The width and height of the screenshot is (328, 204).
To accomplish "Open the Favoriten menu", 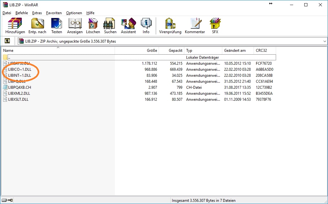I will click(x=54, y=13).
